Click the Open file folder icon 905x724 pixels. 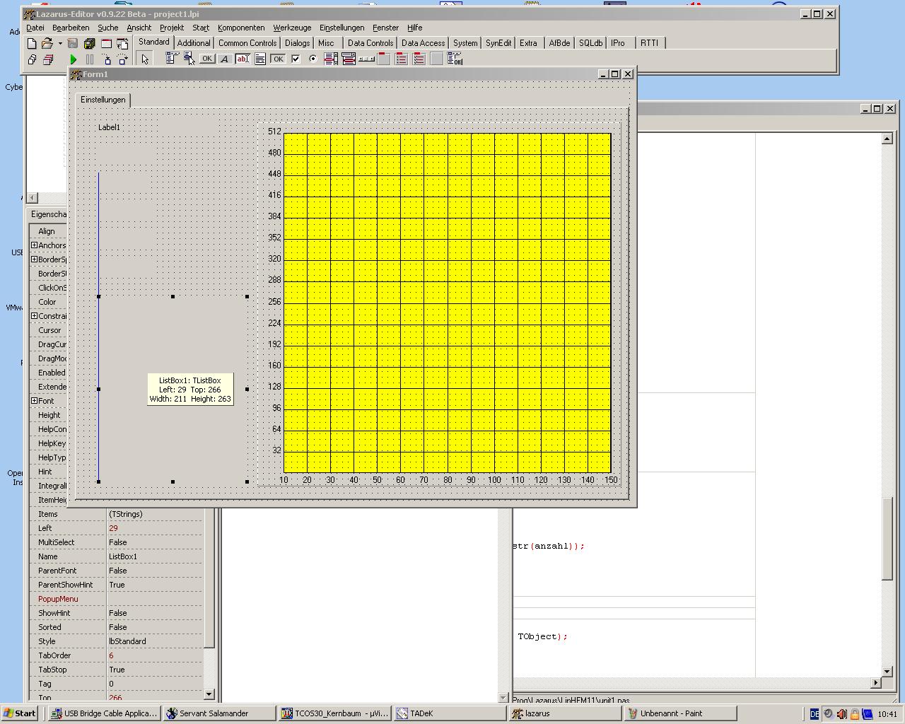[47, 44]
